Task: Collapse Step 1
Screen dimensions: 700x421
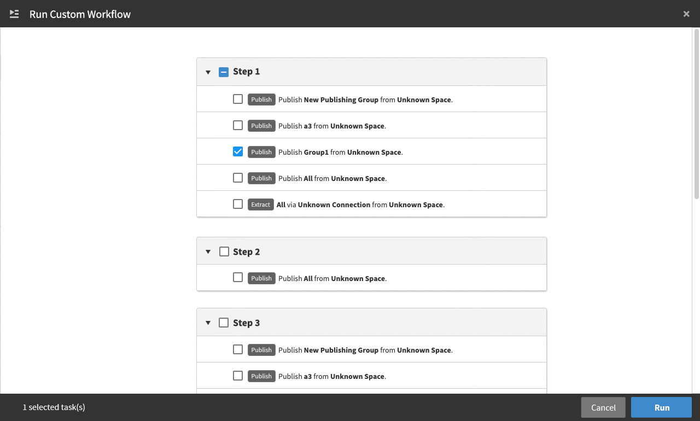Action: [x=208, y=72]
